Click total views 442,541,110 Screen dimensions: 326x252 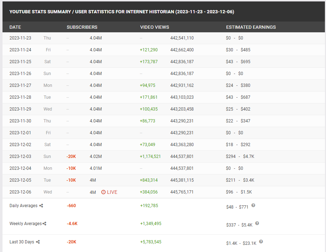[x=182, y=38]
